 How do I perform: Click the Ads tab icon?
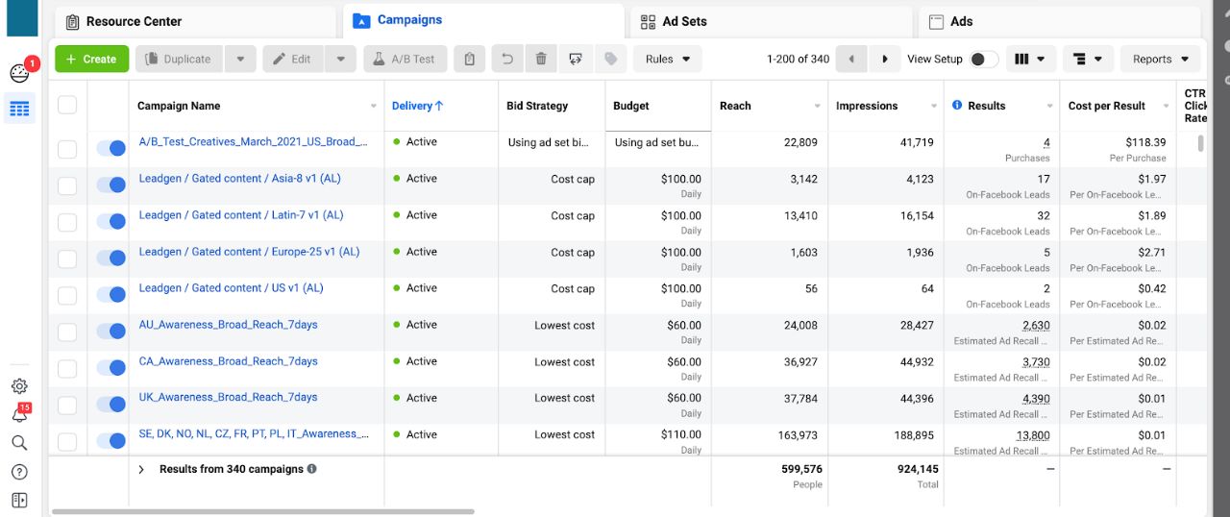point(935,21)
